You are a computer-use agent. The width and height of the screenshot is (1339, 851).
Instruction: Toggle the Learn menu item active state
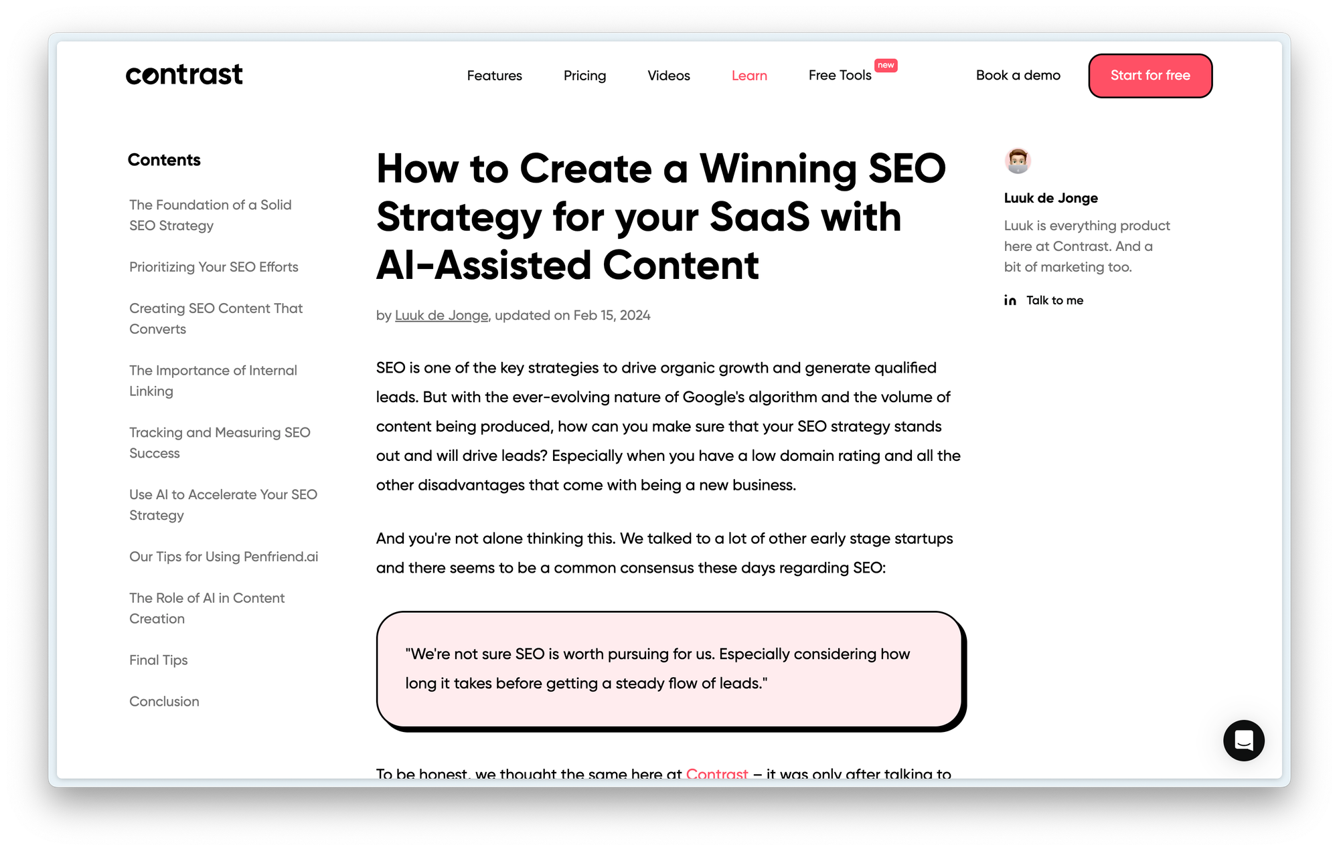point(749,75)
